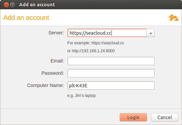
Task: Click the window title text in title bar
Action: tap(37, 5)
